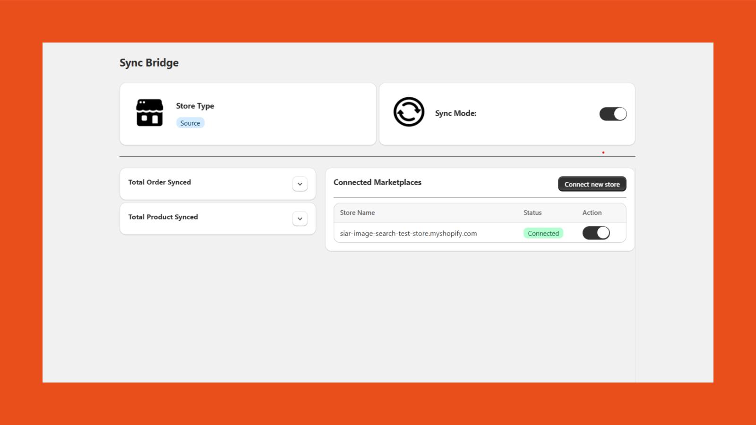Expand the Total Order Synced panel
Viewport: 756px width, 425px height.
300,184
